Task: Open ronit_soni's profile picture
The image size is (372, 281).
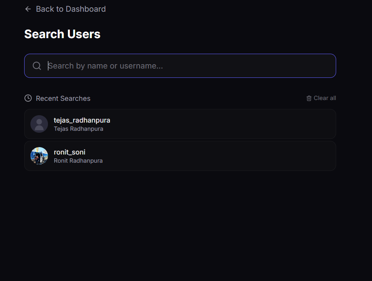Action: [x=39, y=156]
